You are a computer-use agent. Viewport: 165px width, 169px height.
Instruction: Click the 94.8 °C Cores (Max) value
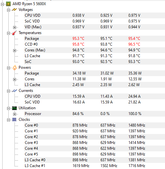click(78, 50)
